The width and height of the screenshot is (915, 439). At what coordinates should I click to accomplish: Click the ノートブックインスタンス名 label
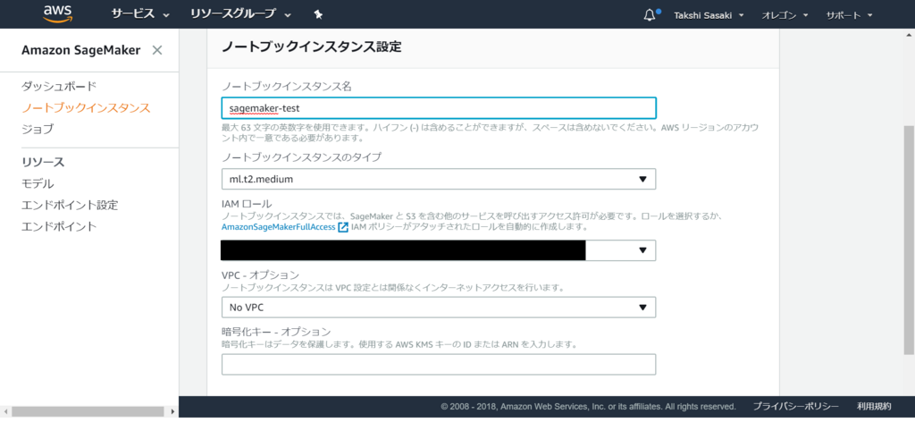[287, 87]
